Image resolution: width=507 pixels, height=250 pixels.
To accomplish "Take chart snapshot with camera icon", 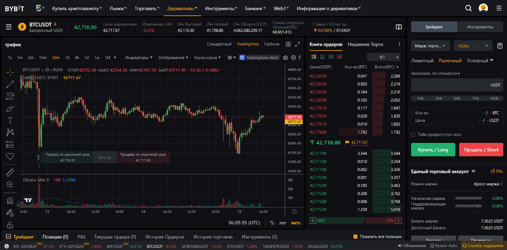I will 286,58.
